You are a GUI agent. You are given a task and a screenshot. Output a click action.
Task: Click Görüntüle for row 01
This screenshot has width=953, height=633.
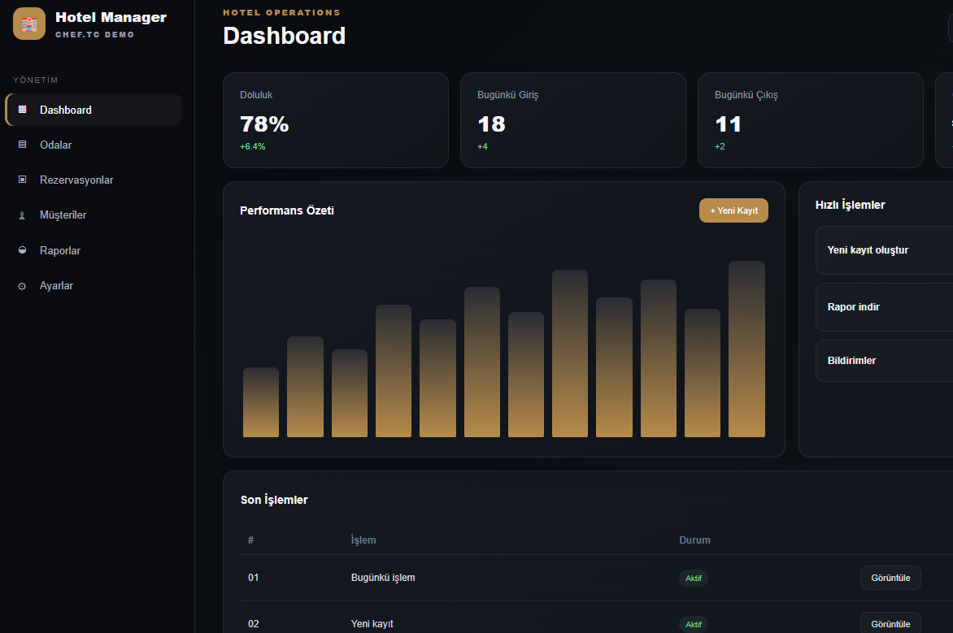pos(890,578)
